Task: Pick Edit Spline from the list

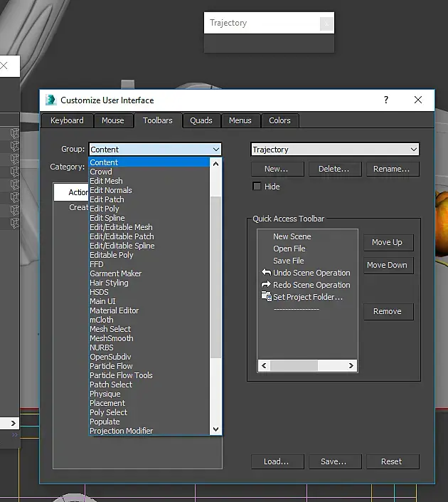Action: click(x=149, y=218)
